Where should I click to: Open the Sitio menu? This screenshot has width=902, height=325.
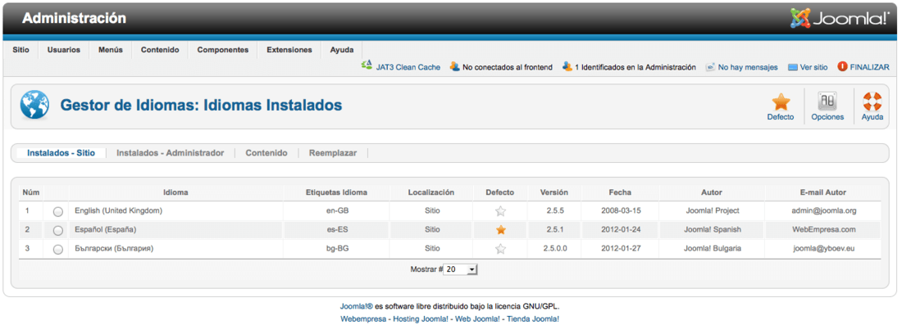[21, 50]
